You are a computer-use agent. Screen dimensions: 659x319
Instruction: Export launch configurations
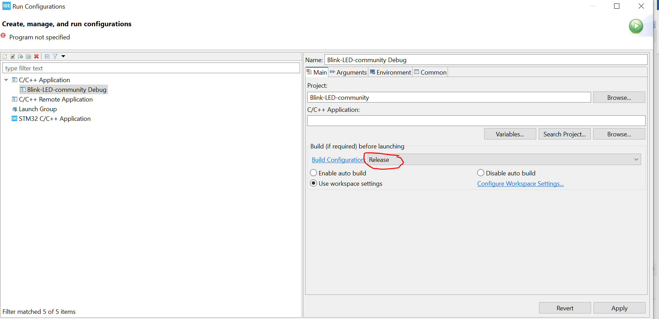pyautogui.click(x=20, y=56)
